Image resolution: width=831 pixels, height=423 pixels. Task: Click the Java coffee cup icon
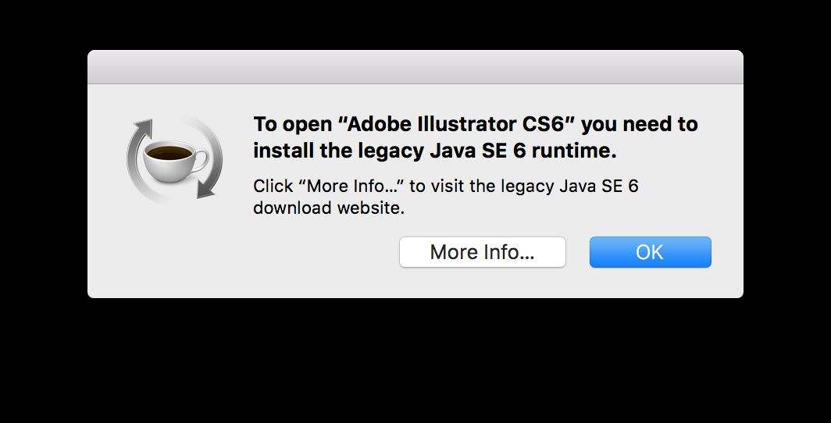(174, 159)
